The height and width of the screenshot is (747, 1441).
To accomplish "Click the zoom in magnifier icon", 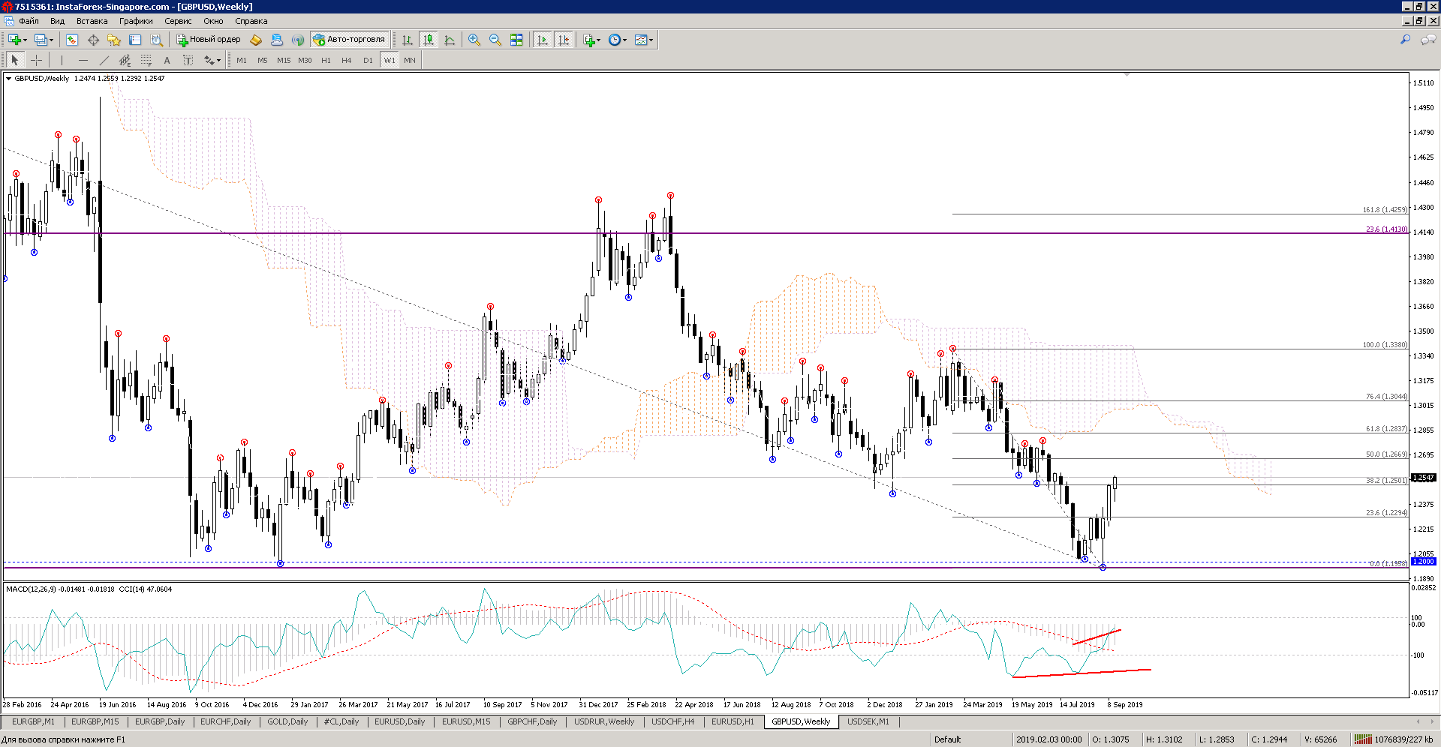I will click(x=474, y=40).
